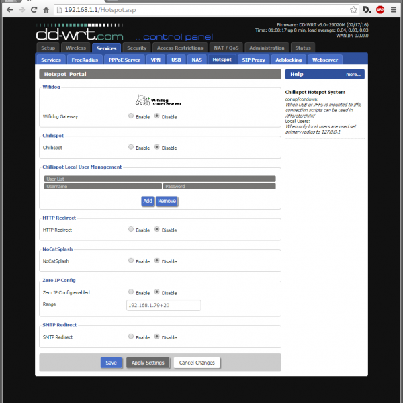The height and width of the screenshot is (403, 403).
Task: Set NoCatSplash to Disable
Action: tap(157, 261)
